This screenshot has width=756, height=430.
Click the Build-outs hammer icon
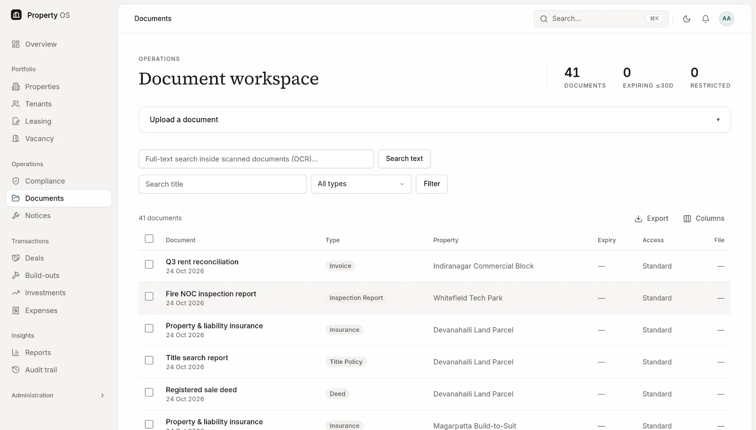pyautogui.click(x=16, y=275)
